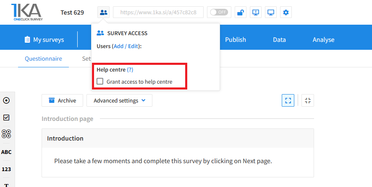Open the gear settings icon

click(x=286, y=12)
